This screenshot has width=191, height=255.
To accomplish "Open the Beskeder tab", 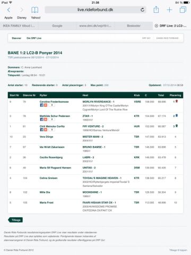I will click(134, 25).
